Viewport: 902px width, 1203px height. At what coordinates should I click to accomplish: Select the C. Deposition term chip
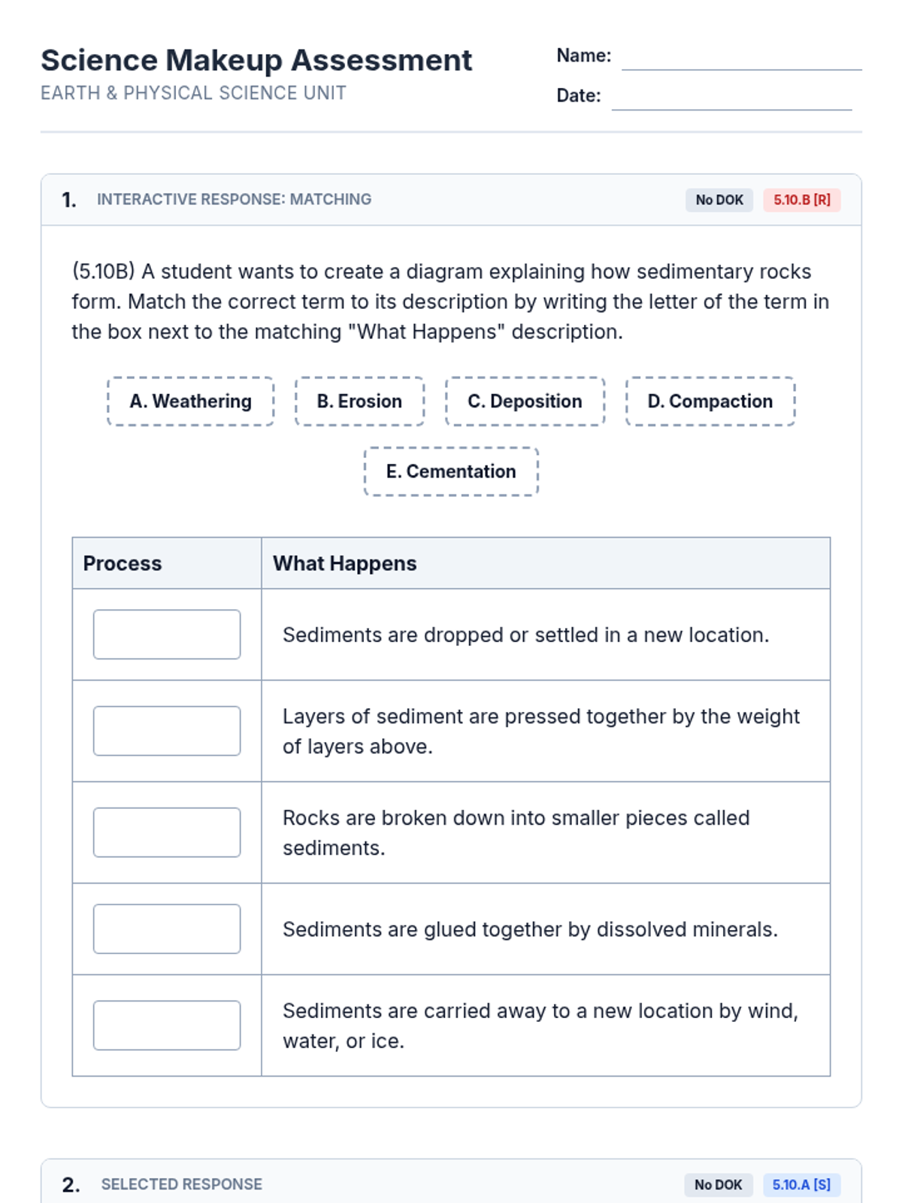(x=525, y=402)
